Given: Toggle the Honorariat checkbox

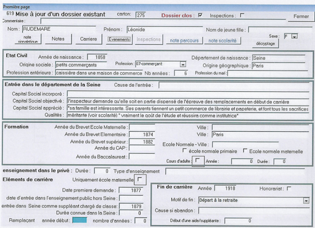Looking at the screenshot, I should point(289,189).
